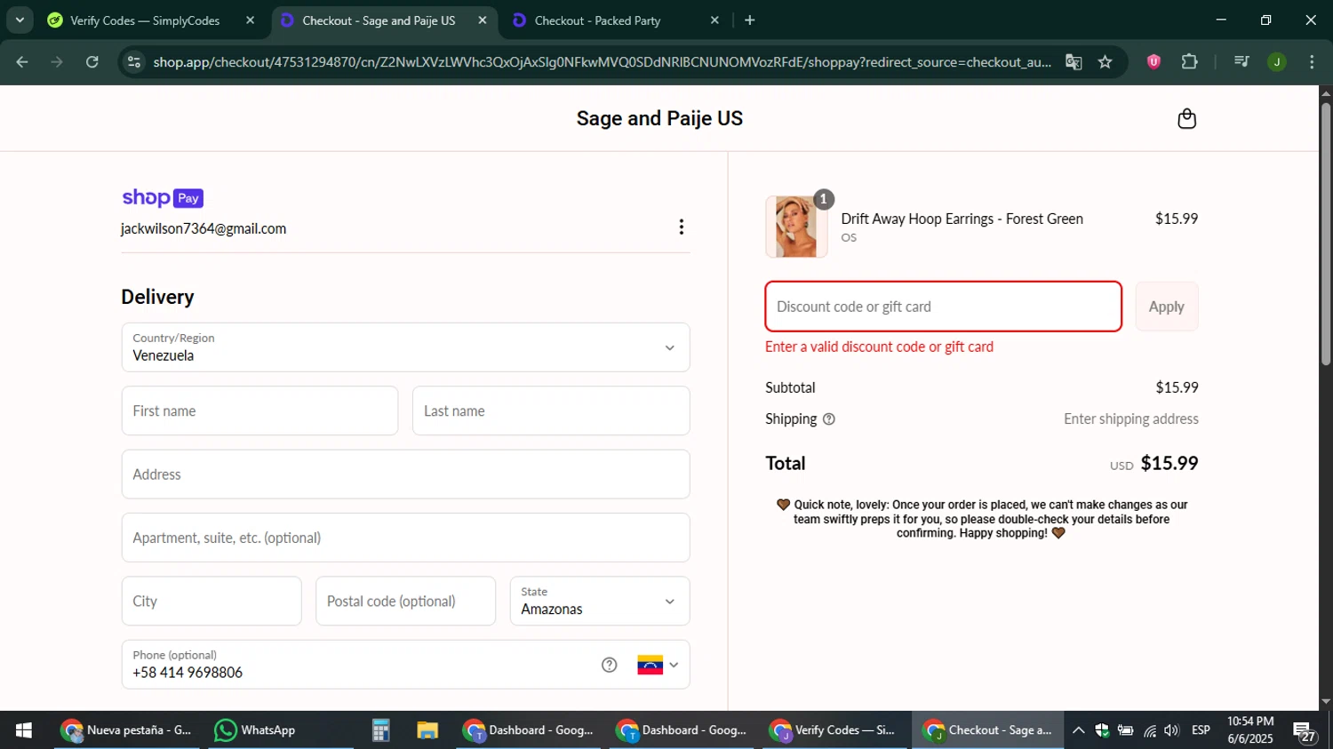
Task: Click the City field
Action: point(212,602)
